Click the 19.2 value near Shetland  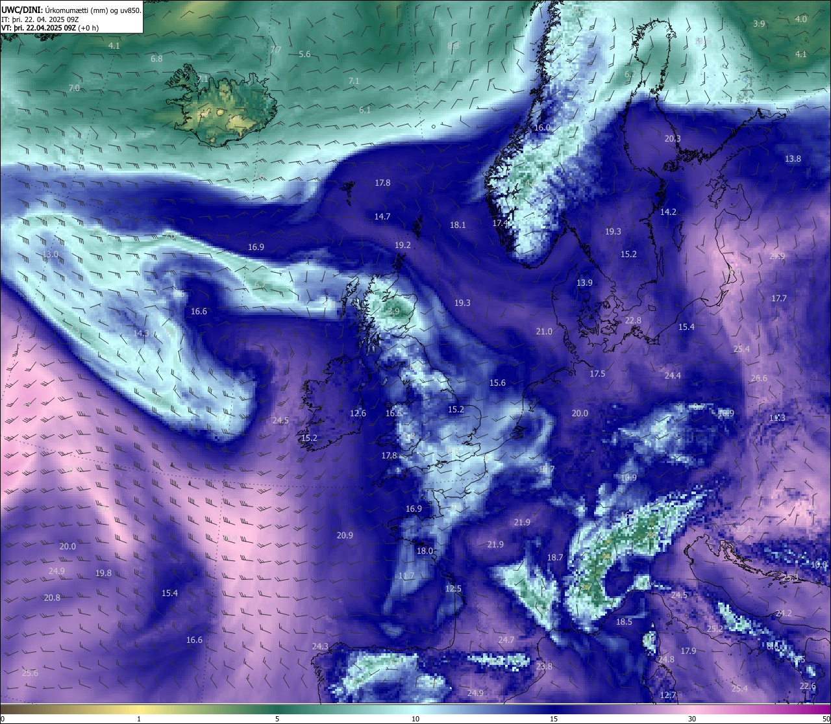coord(403,245)
